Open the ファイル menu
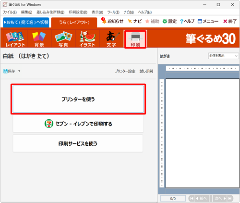 (x=10, y=12)
